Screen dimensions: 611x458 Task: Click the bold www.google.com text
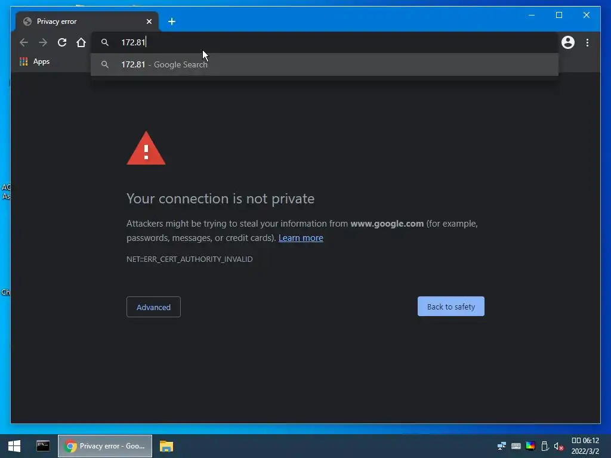click(x=387, y=224)
